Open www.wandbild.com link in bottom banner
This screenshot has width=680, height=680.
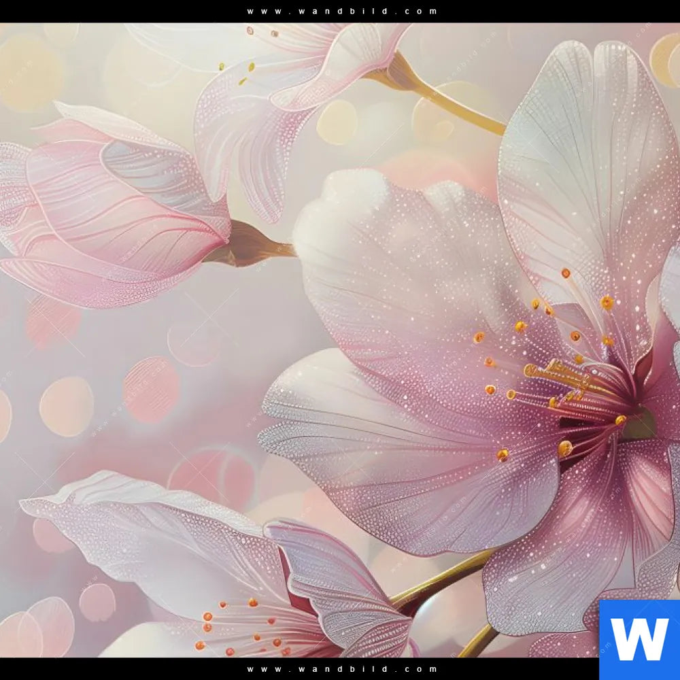(343, 669)
